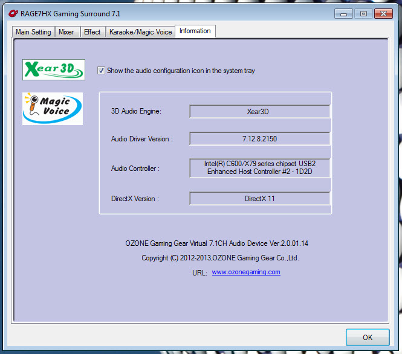Switch to the Main Setting tab
Screen dimensions: 402x354
33,32
